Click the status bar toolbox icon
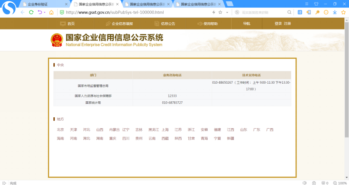349x185 pixels. (314, 183)
